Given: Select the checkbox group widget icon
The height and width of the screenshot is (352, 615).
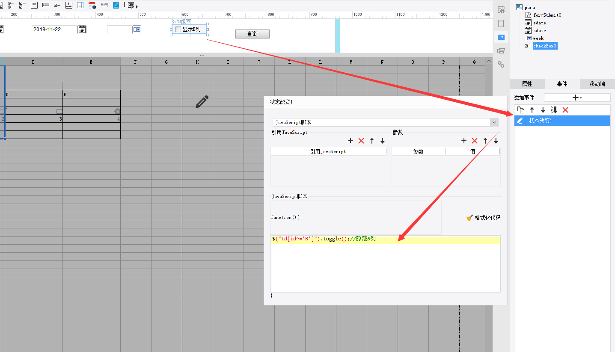Looking at the screenshot, I should [x=22, y=5].
